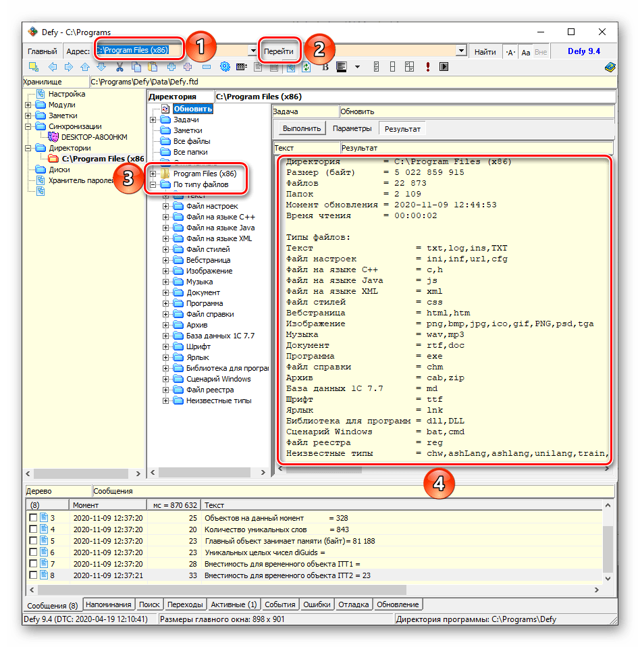The height and width of the screenshot is (647, 640).
Task: Tick the checkbox for message row 7
Action: coord(33,564)
